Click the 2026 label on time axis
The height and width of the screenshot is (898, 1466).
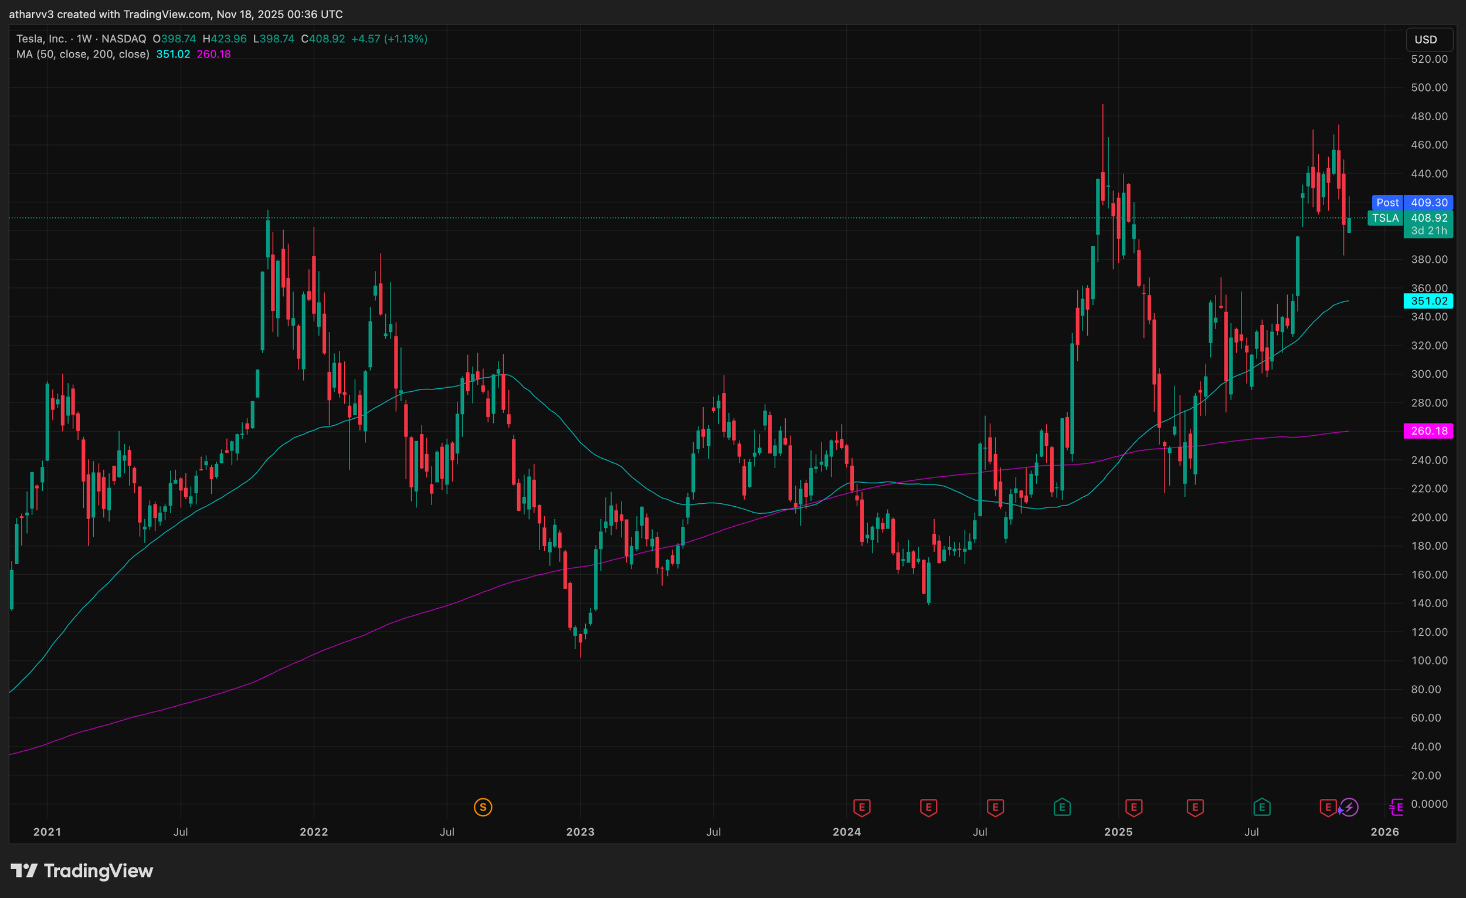click(1384, 832)
